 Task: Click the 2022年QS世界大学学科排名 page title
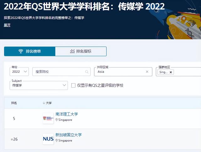pos(84,7)
